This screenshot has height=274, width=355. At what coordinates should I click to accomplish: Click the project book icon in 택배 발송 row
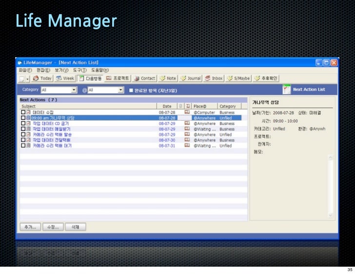tap(187, 134)
